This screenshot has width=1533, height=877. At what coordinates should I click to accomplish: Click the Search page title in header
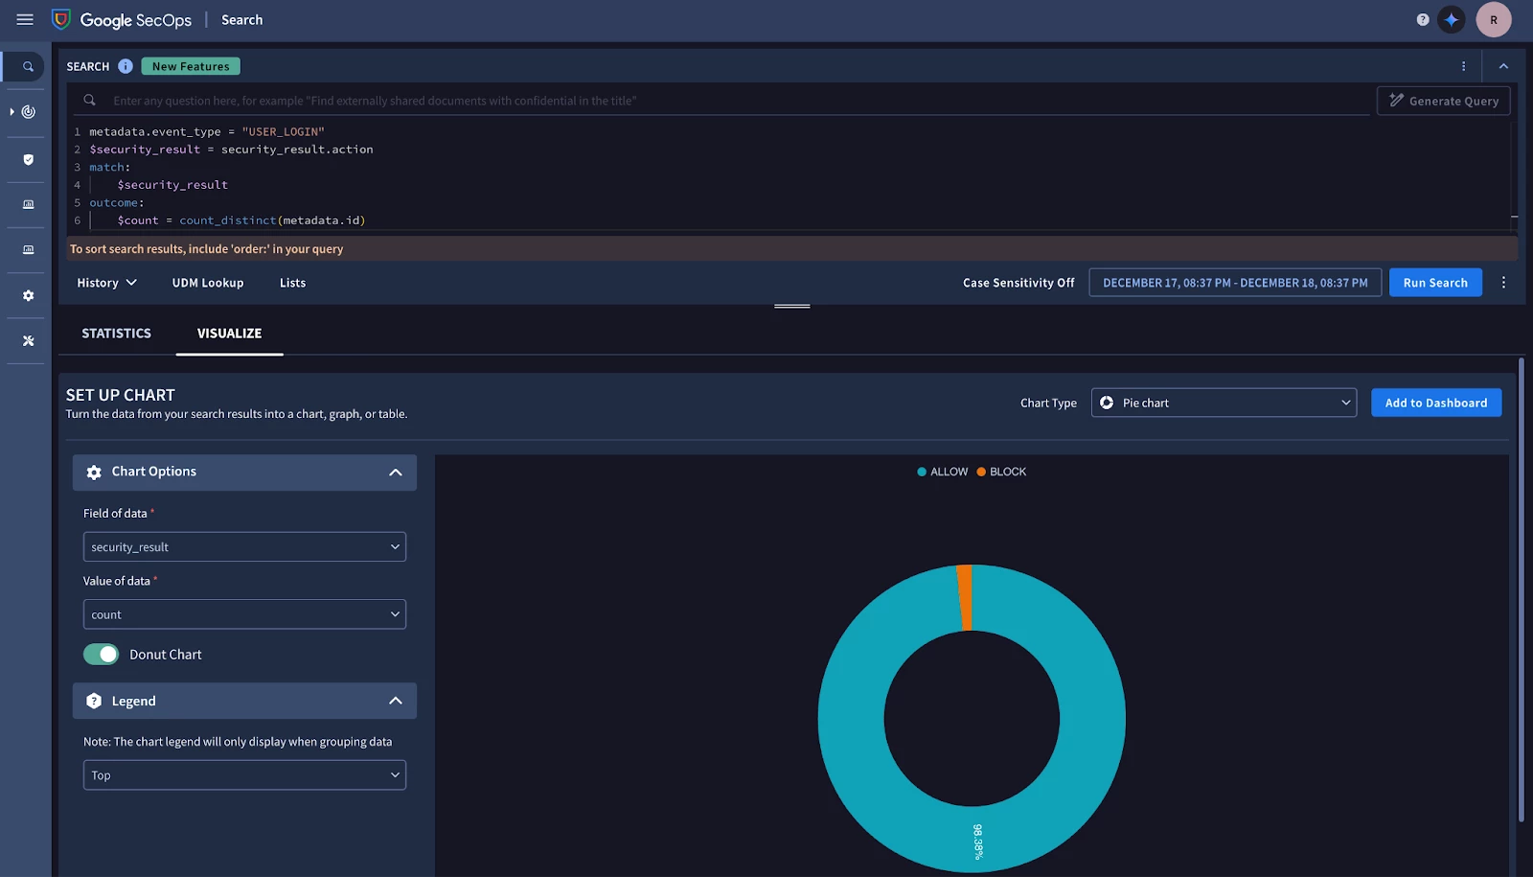[241, 19]
